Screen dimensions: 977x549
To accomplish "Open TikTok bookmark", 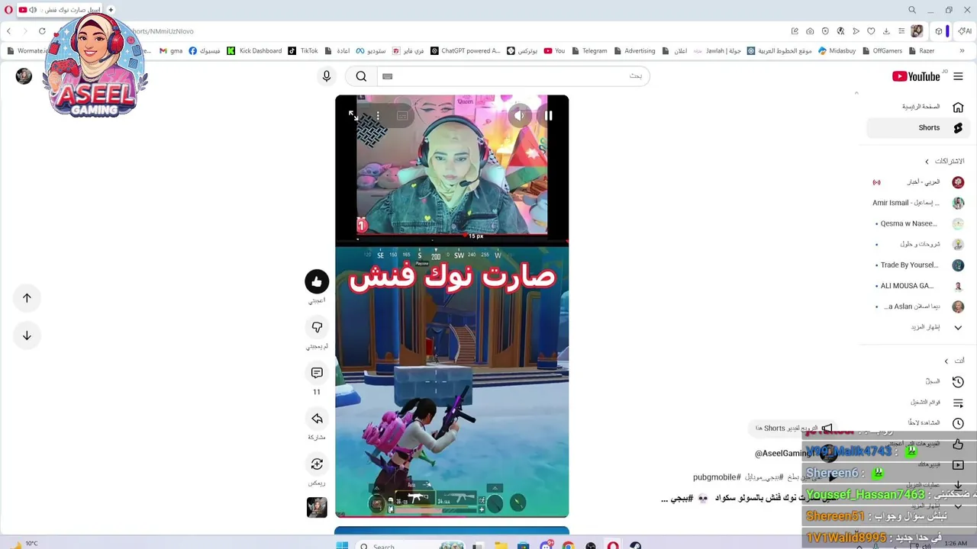I will click(303, 51).
